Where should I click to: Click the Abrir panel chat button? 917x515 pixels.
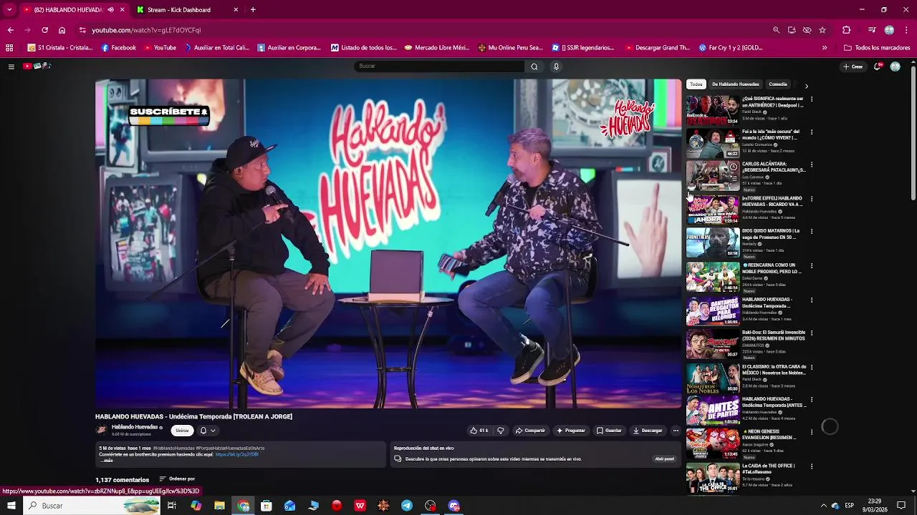tap(664, 459)
